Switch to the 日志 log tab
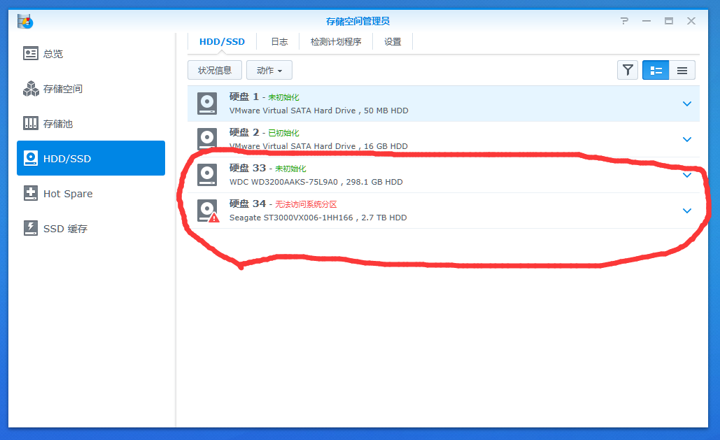Image resolution: width=720 pixels, height=440 pixels. (279, 42)
